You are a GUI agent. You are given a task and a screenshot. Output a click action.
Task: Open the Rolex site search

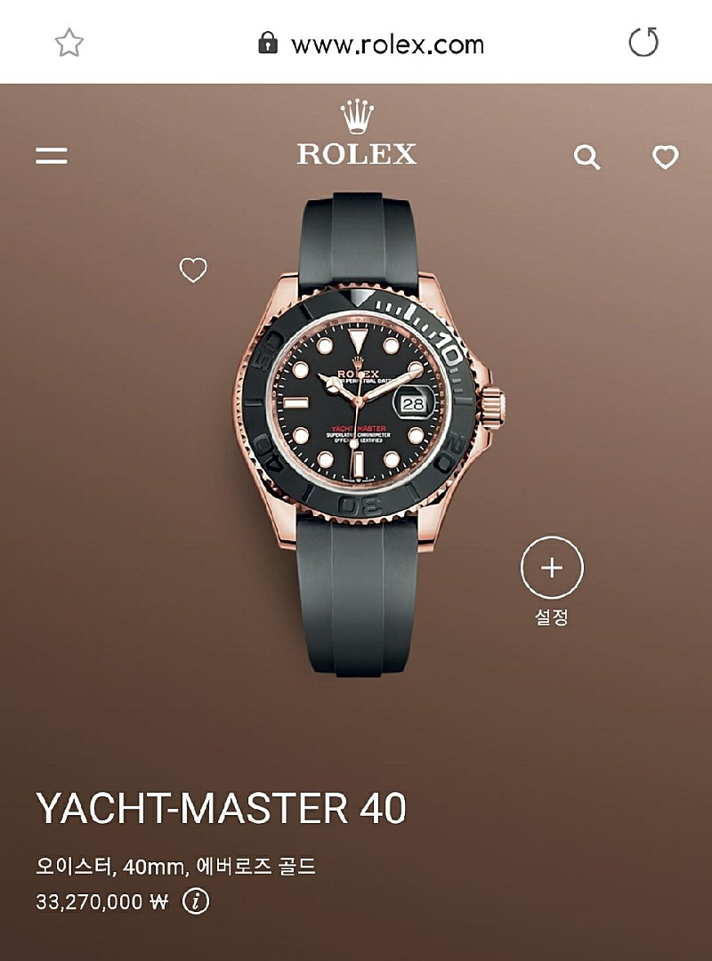(x=587, y=157)
